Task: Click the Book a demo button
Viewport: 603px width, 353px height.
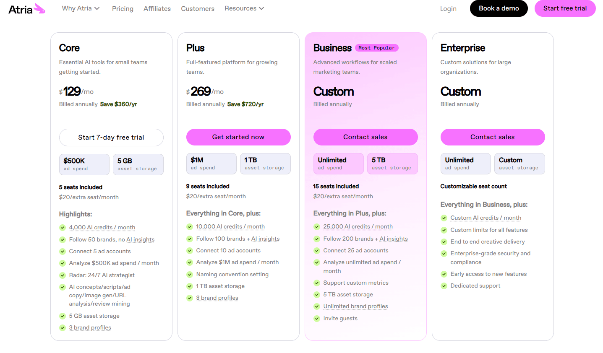Action: coord(499,8)
